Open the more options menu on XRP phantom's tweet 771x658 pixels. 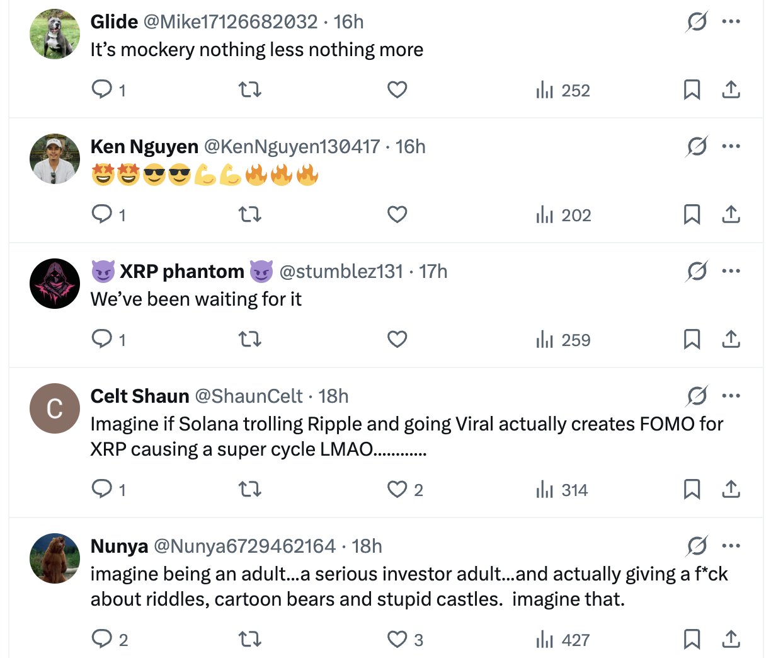(731, 271)
